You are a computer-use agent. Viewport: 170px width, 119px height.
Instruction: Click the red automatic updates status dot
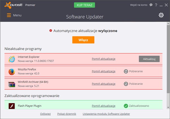pyautogui.click(x=51, y=31)
